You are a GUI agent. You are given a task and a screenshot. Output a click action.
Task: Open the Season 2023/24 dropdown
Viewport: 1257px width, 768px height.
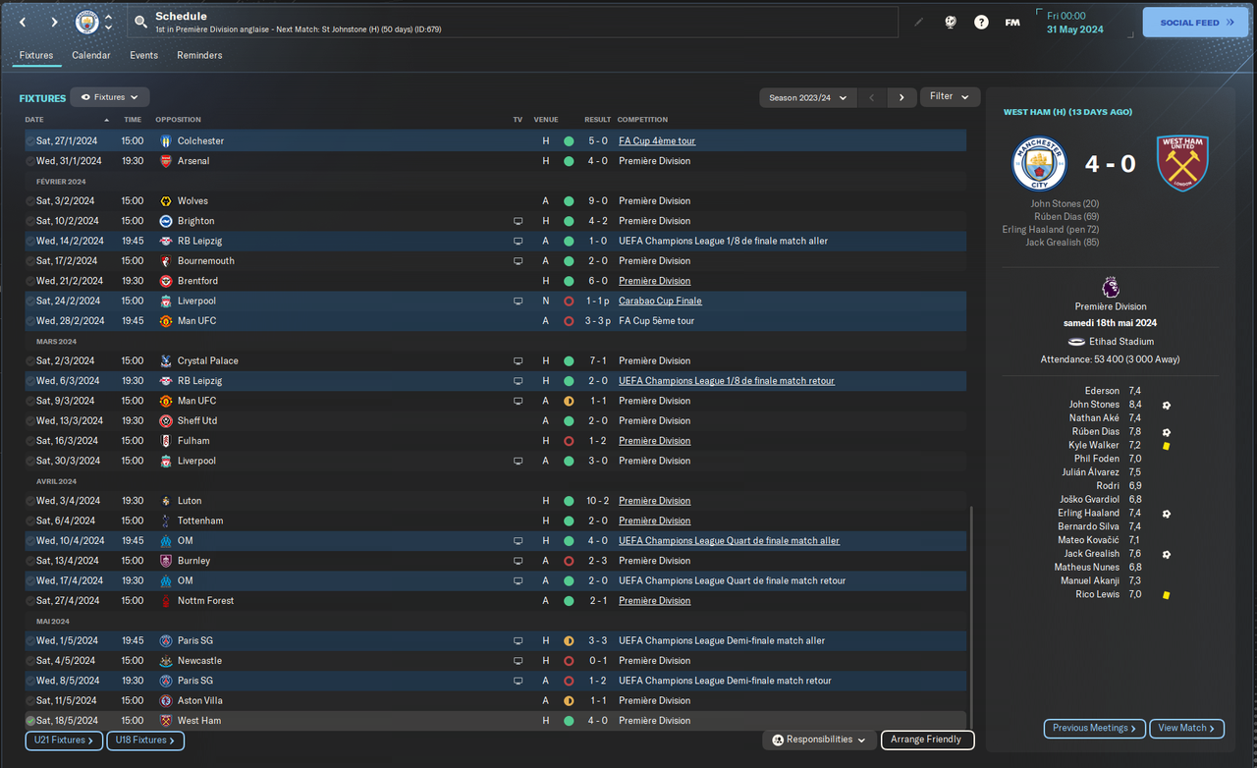pyautogui.click(x=807, y=97)
